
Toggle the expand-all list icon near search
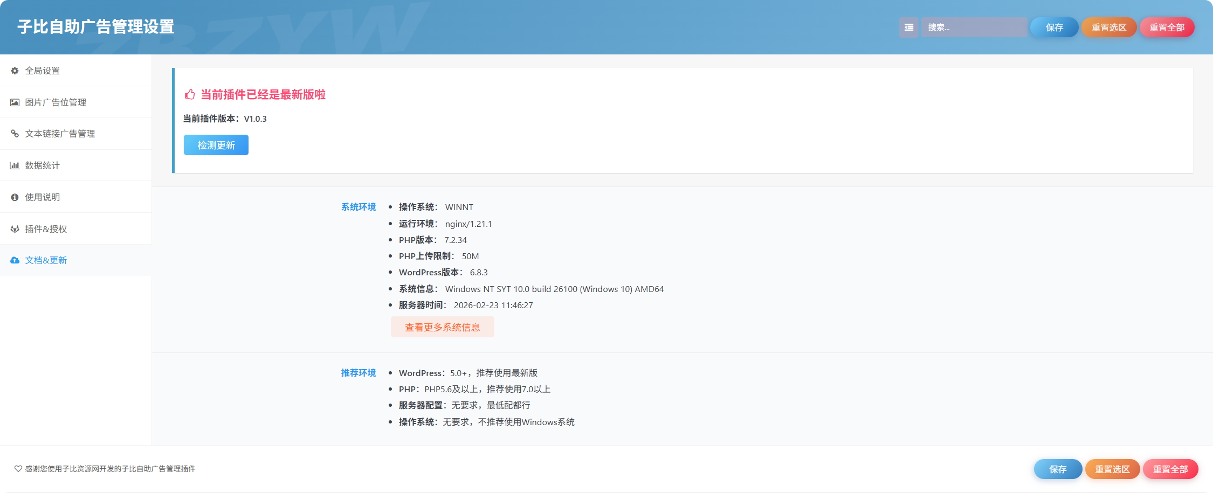pyautogui.click(x=908, y=27)
